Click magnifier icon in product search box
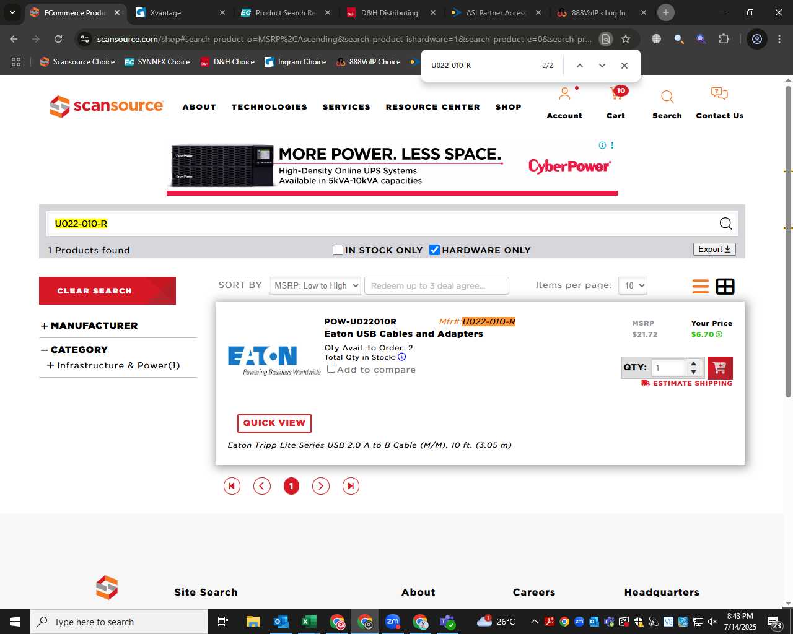The image size is (793, 634). pos(726,224)
